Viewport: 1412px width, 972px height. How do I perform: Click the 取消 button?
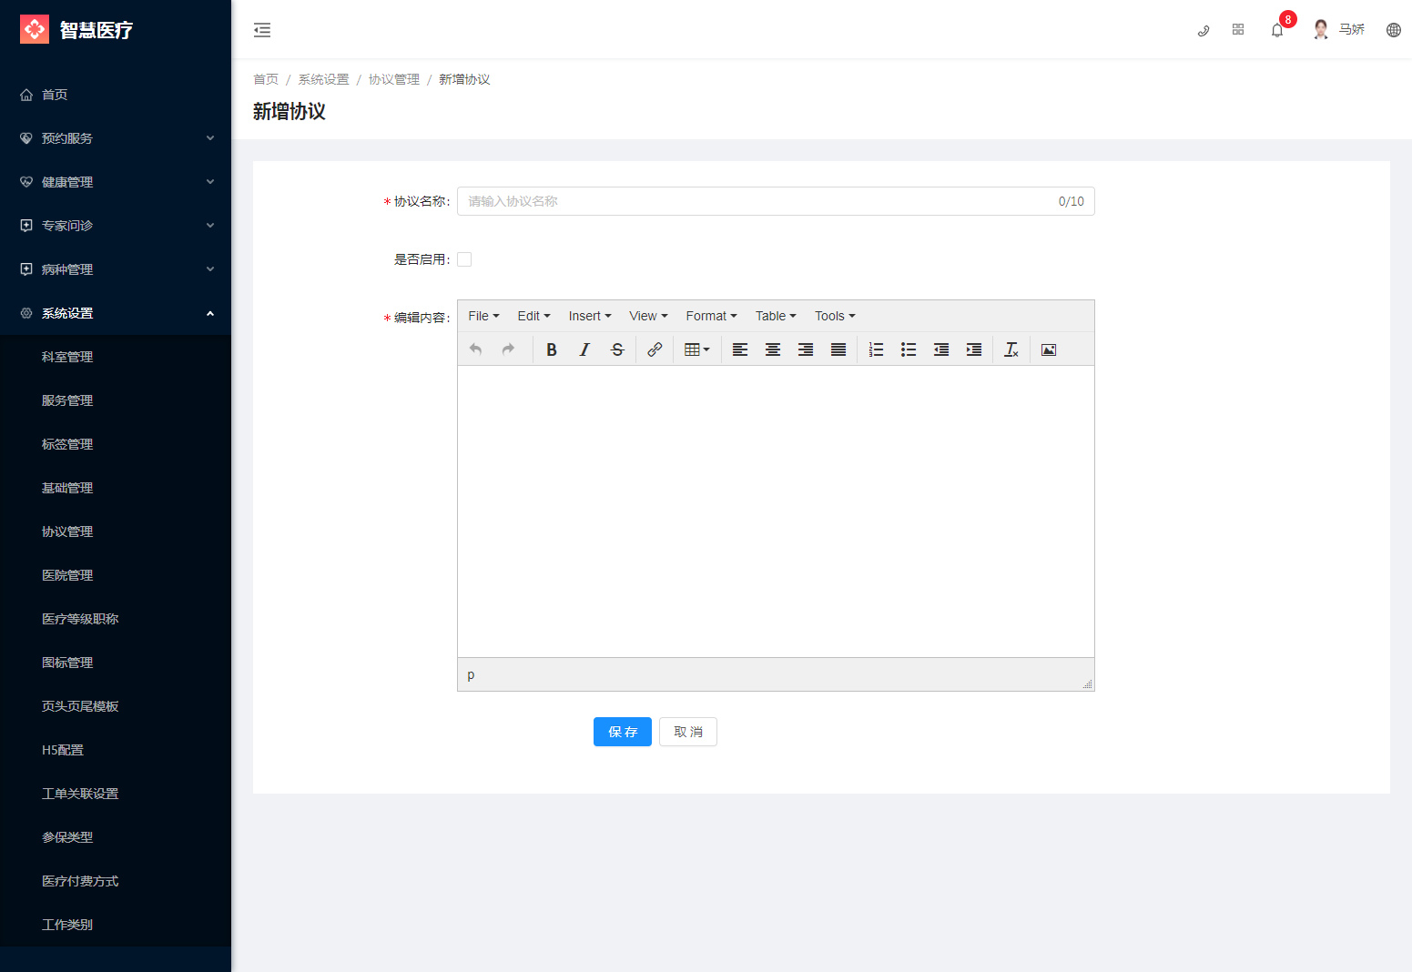[688, 732]
